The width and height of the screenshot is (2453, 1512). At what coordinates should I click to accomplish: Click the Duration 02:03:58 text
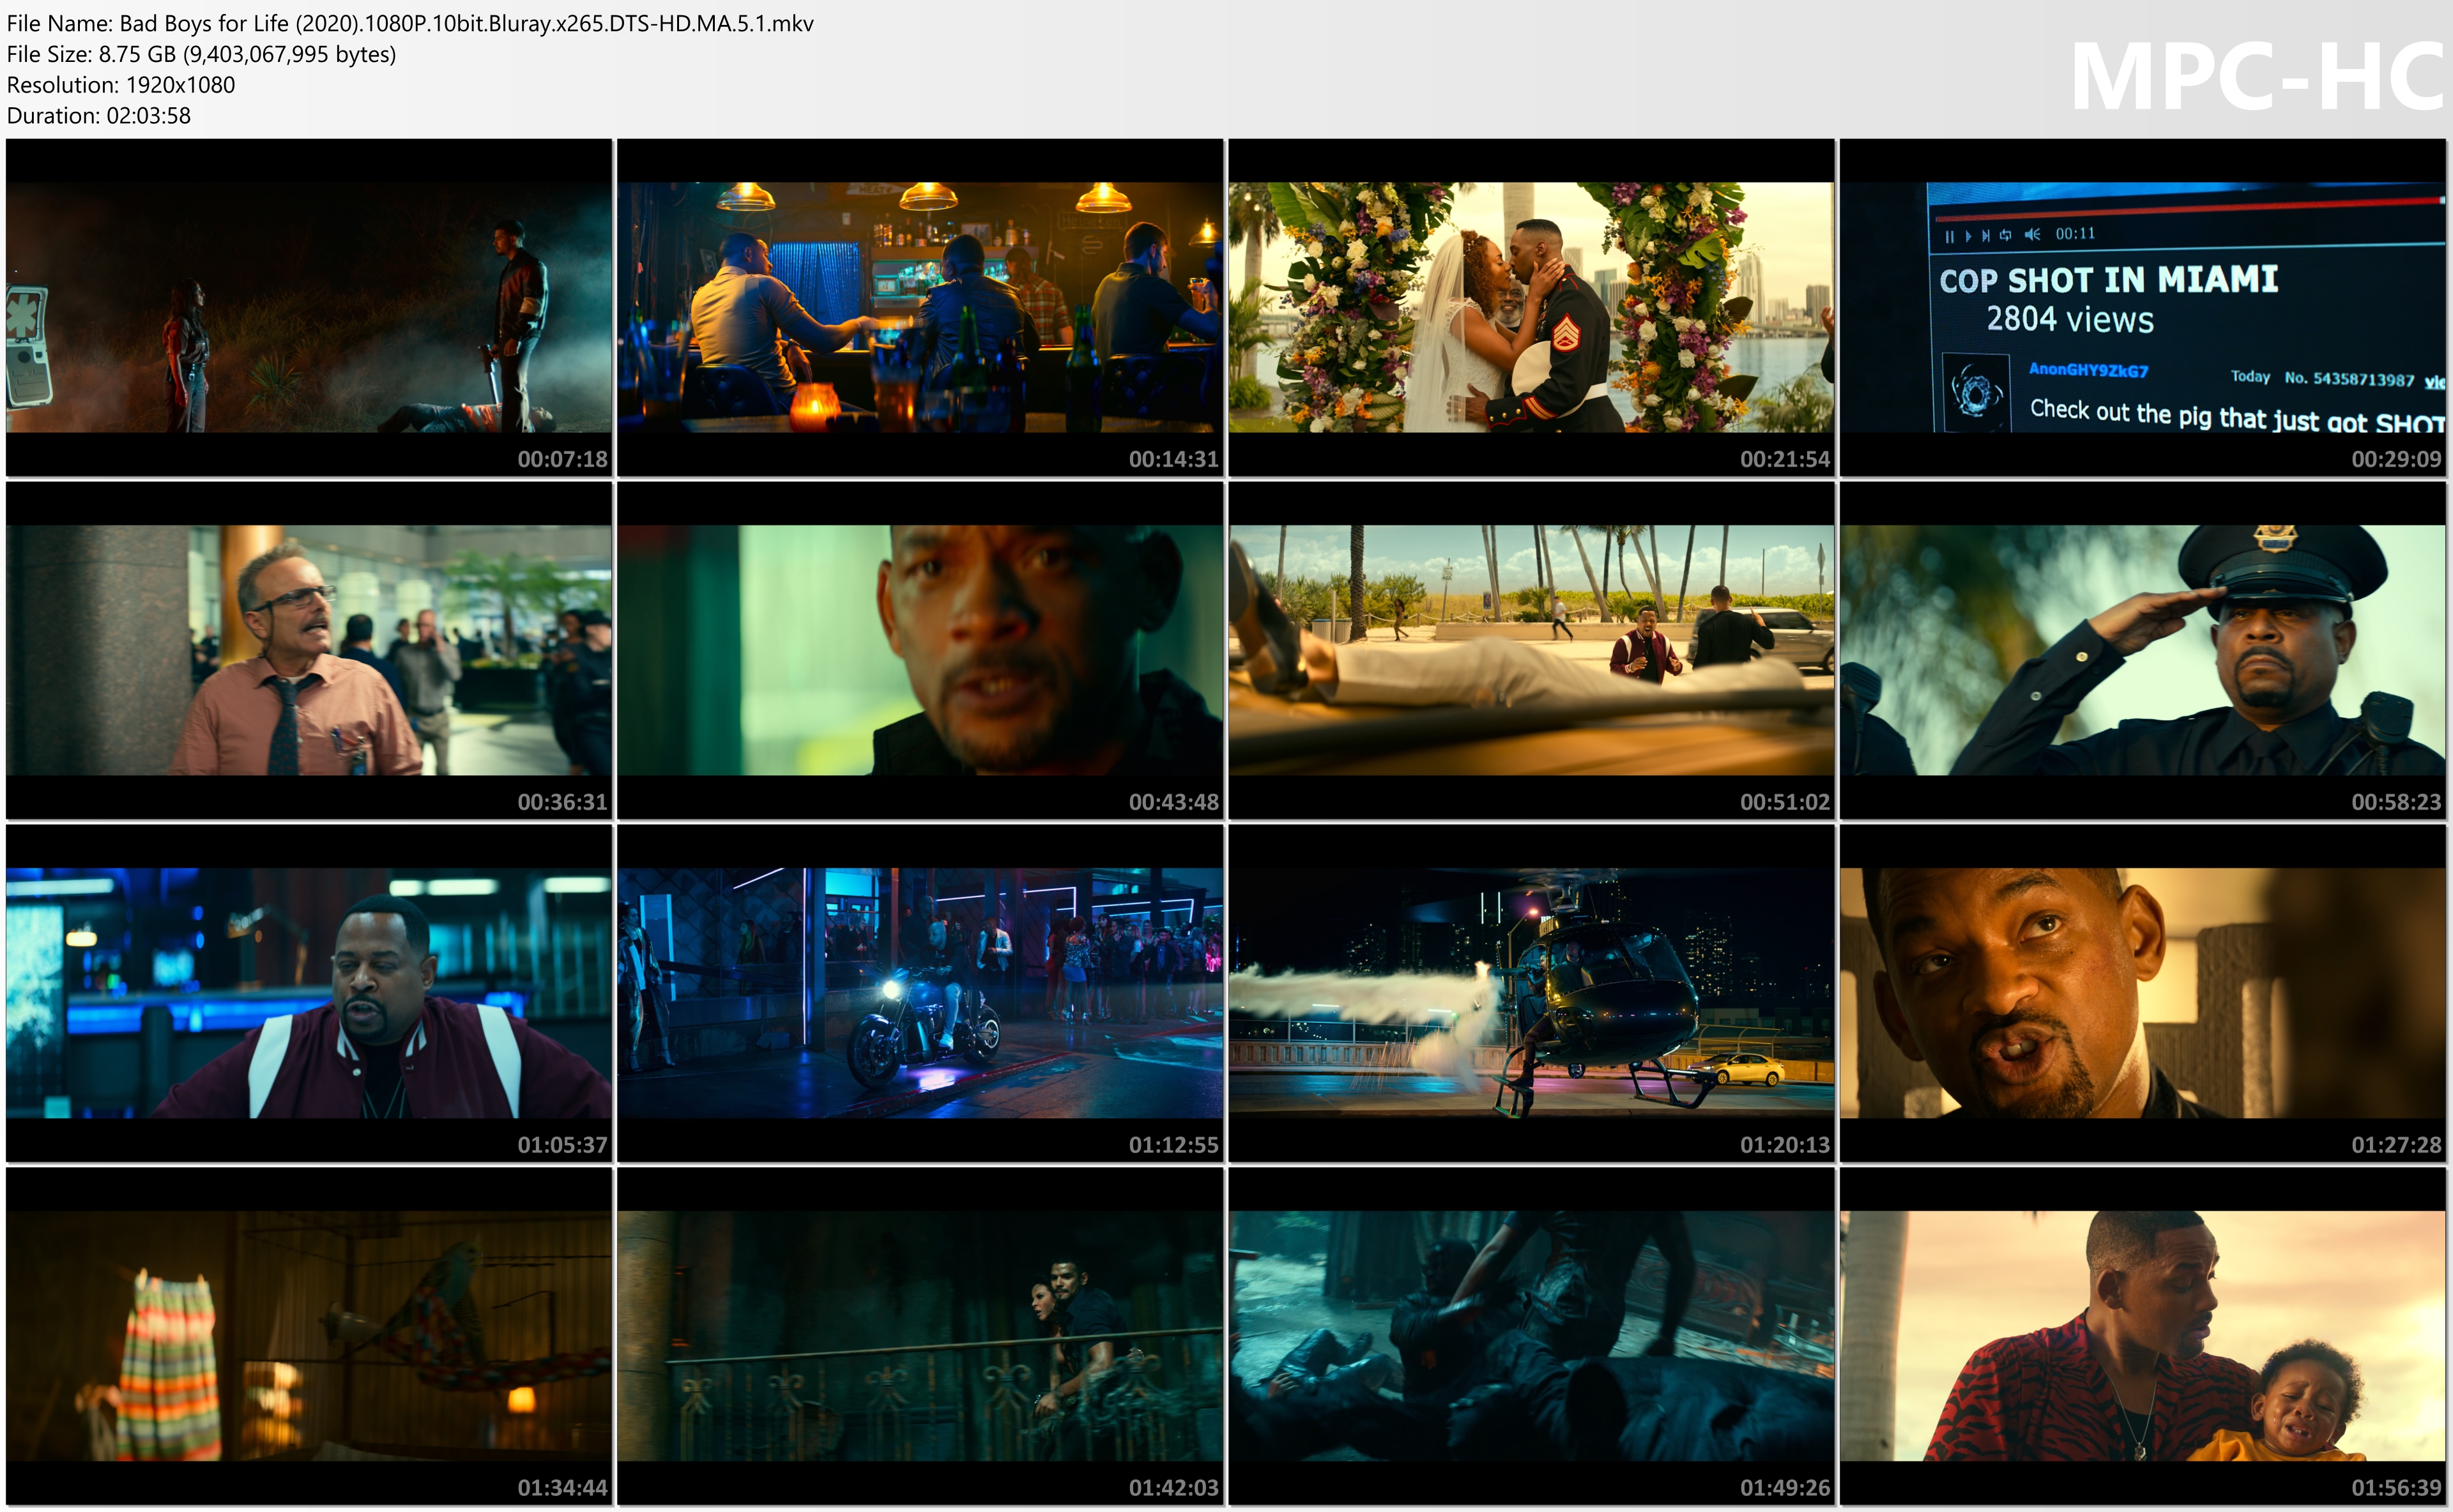click(x=99, y=116)
